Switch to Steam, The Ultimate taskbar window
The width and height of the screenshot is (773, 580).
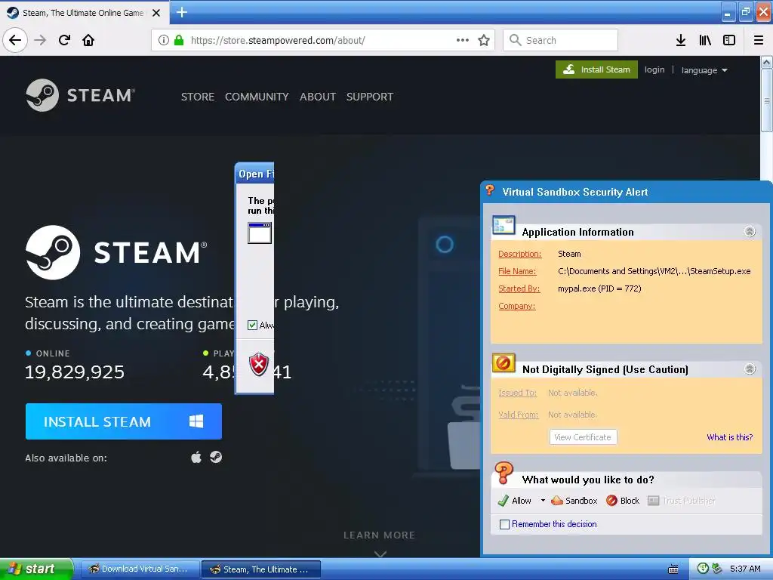point(261,569)
